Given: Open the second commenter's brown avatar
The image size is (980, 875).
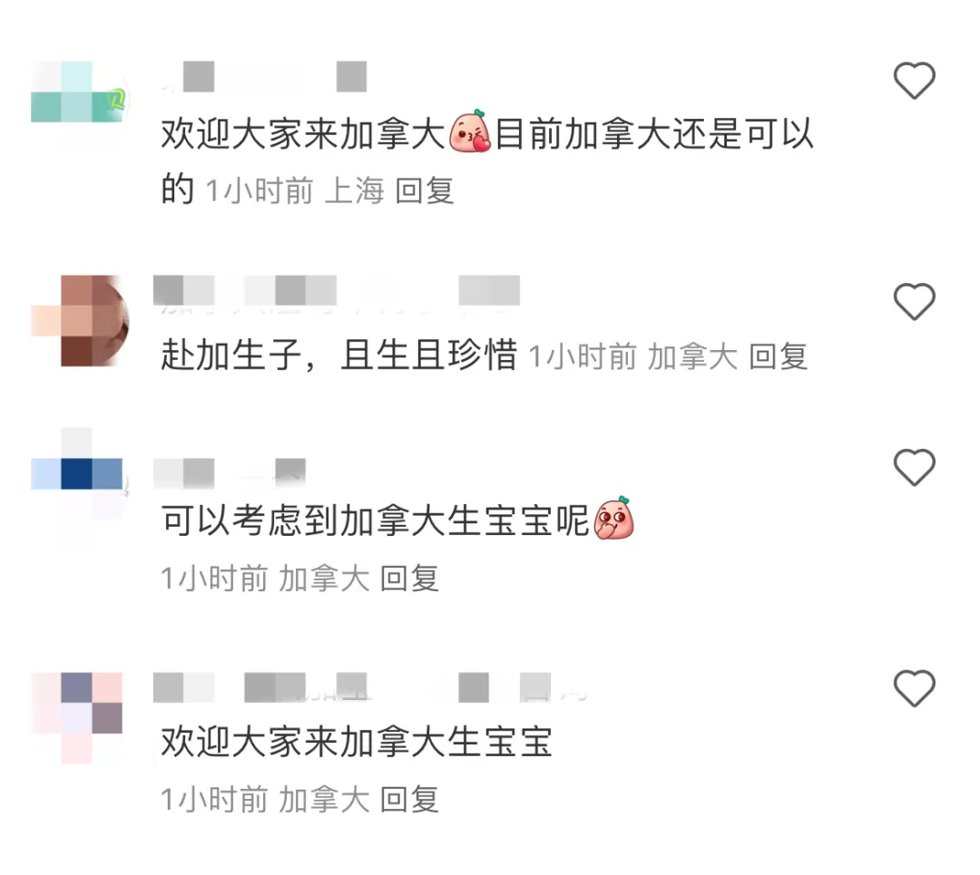Looking at the screenshot, I should point(79,320).
